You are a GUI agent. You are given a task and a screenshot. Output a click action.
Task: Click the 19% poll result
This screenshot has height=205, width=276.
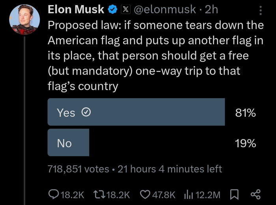pyautogui.click(x=246, y=143)
